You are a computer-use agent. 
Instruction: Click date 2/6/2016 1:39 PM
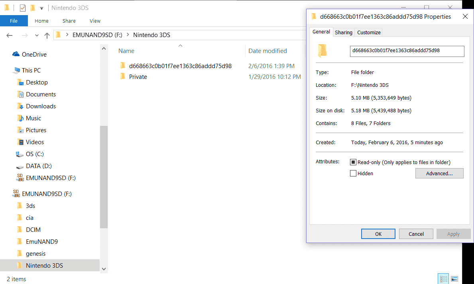tap(271, 66)
